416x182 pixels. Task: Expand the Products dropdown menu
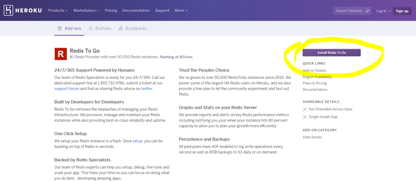[x=58, y=11]
